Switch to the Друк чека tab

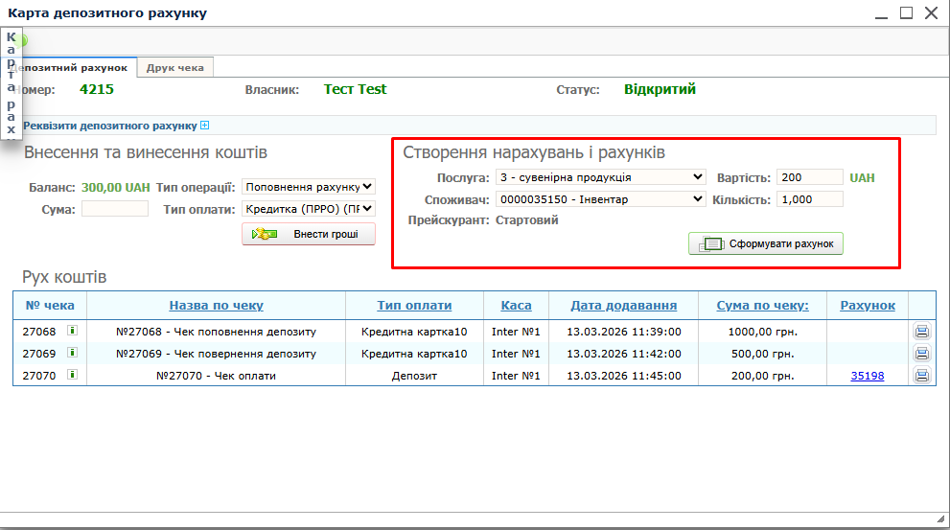pyautogui.click(x=174, y=68)
